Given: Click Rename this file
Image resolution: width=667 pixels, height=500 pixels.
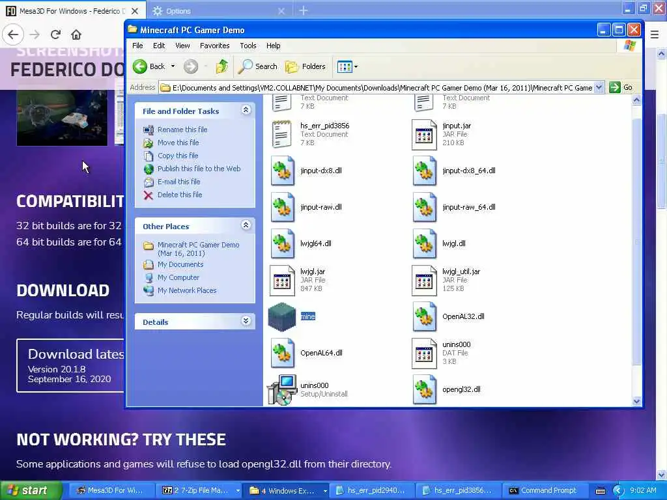Looking at the screenshot, I should tap(182, 130).
